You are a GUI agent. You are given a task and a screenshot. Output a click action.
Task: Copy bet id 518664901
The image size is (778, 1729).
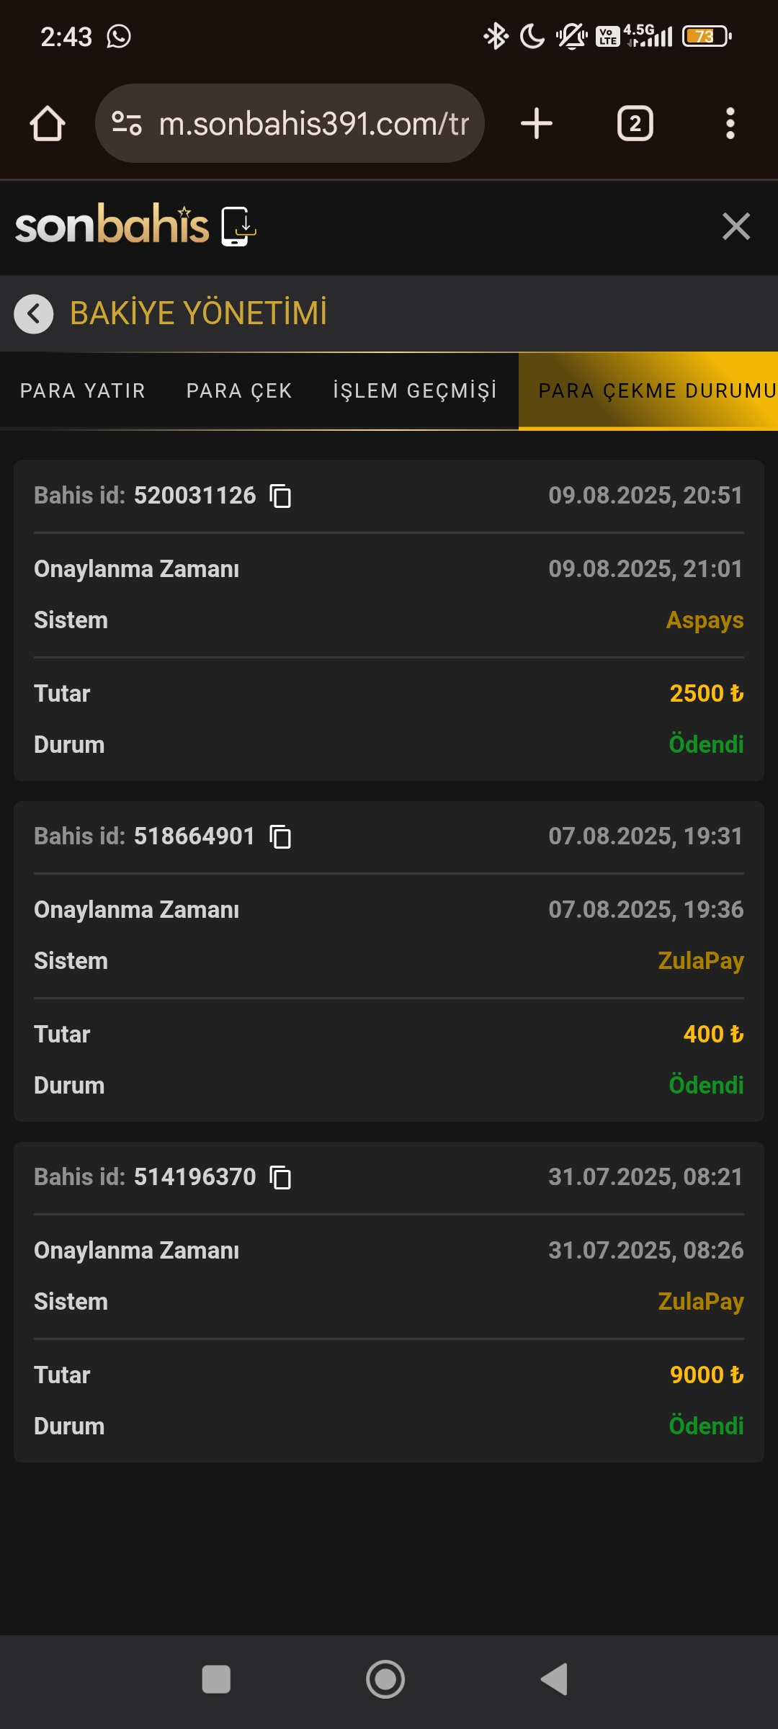280,836
